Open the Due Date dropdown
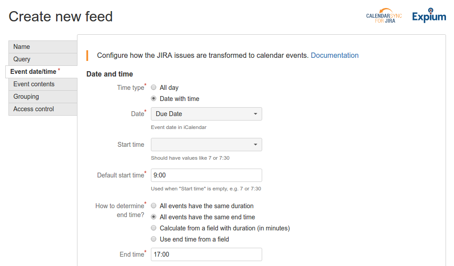The height and width of the screenshot is (266, 454). [x=206, y=114]
